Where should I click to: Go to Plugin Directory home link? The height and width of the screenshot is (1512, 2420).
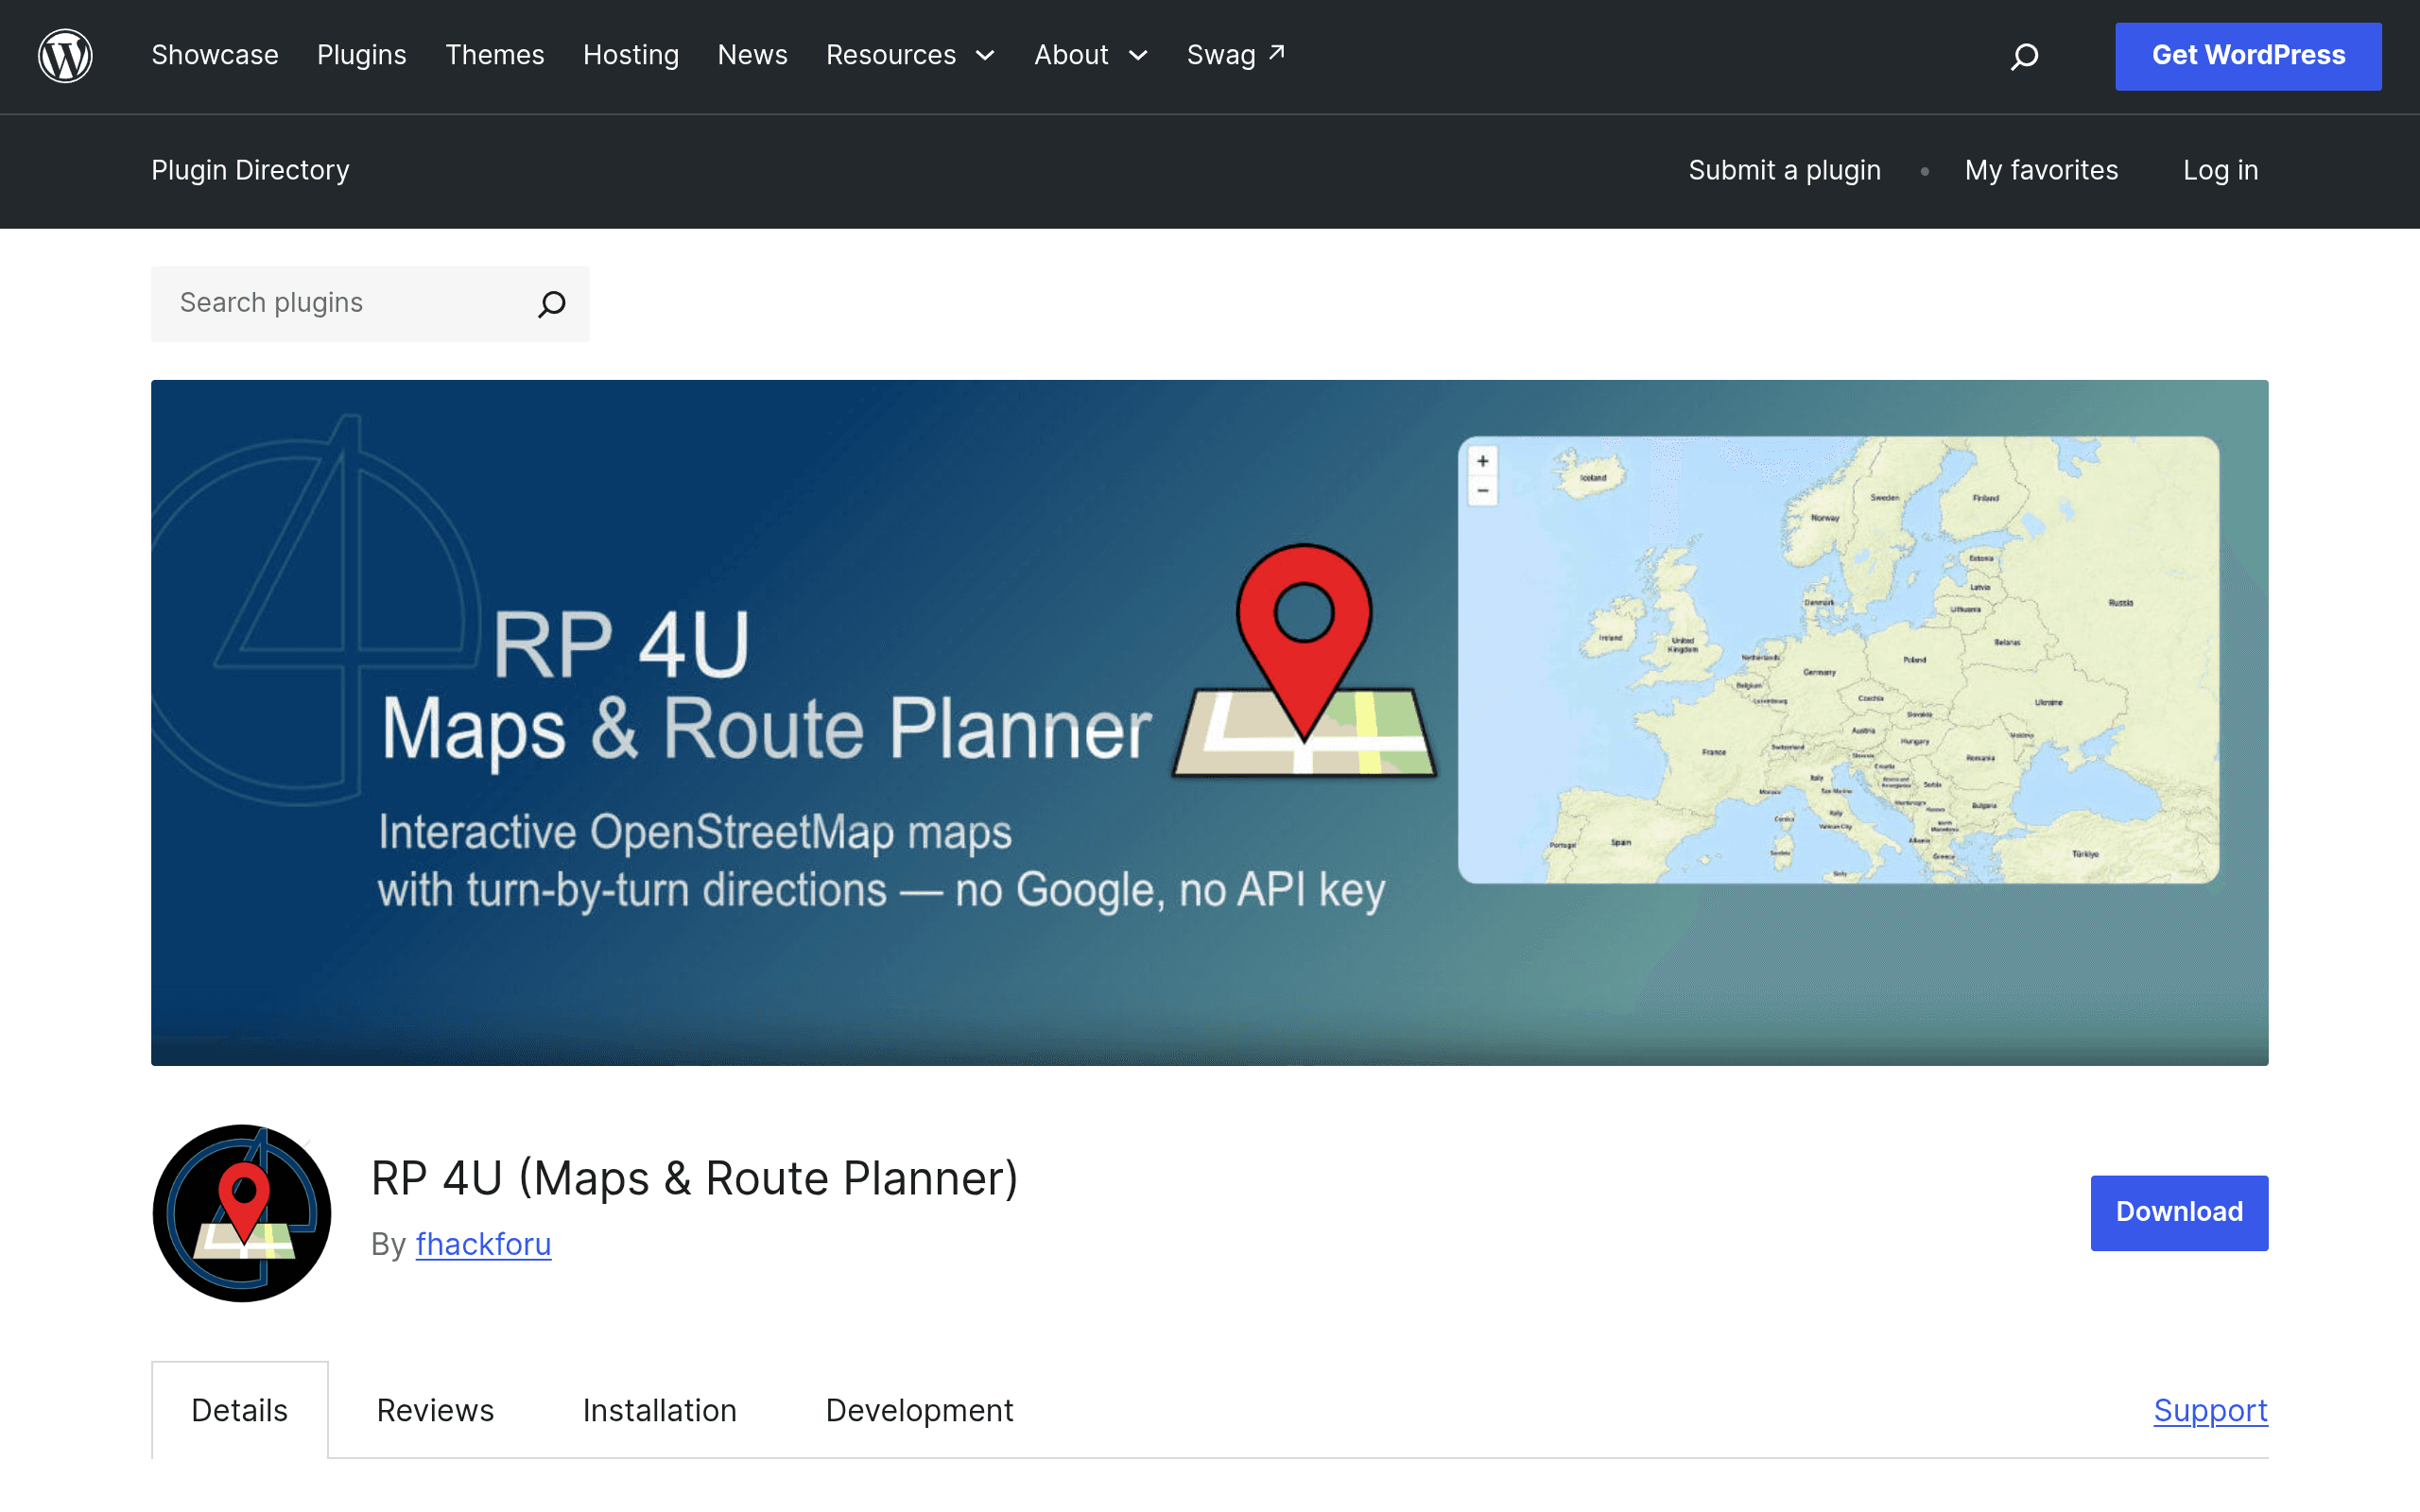pos(250,170)
